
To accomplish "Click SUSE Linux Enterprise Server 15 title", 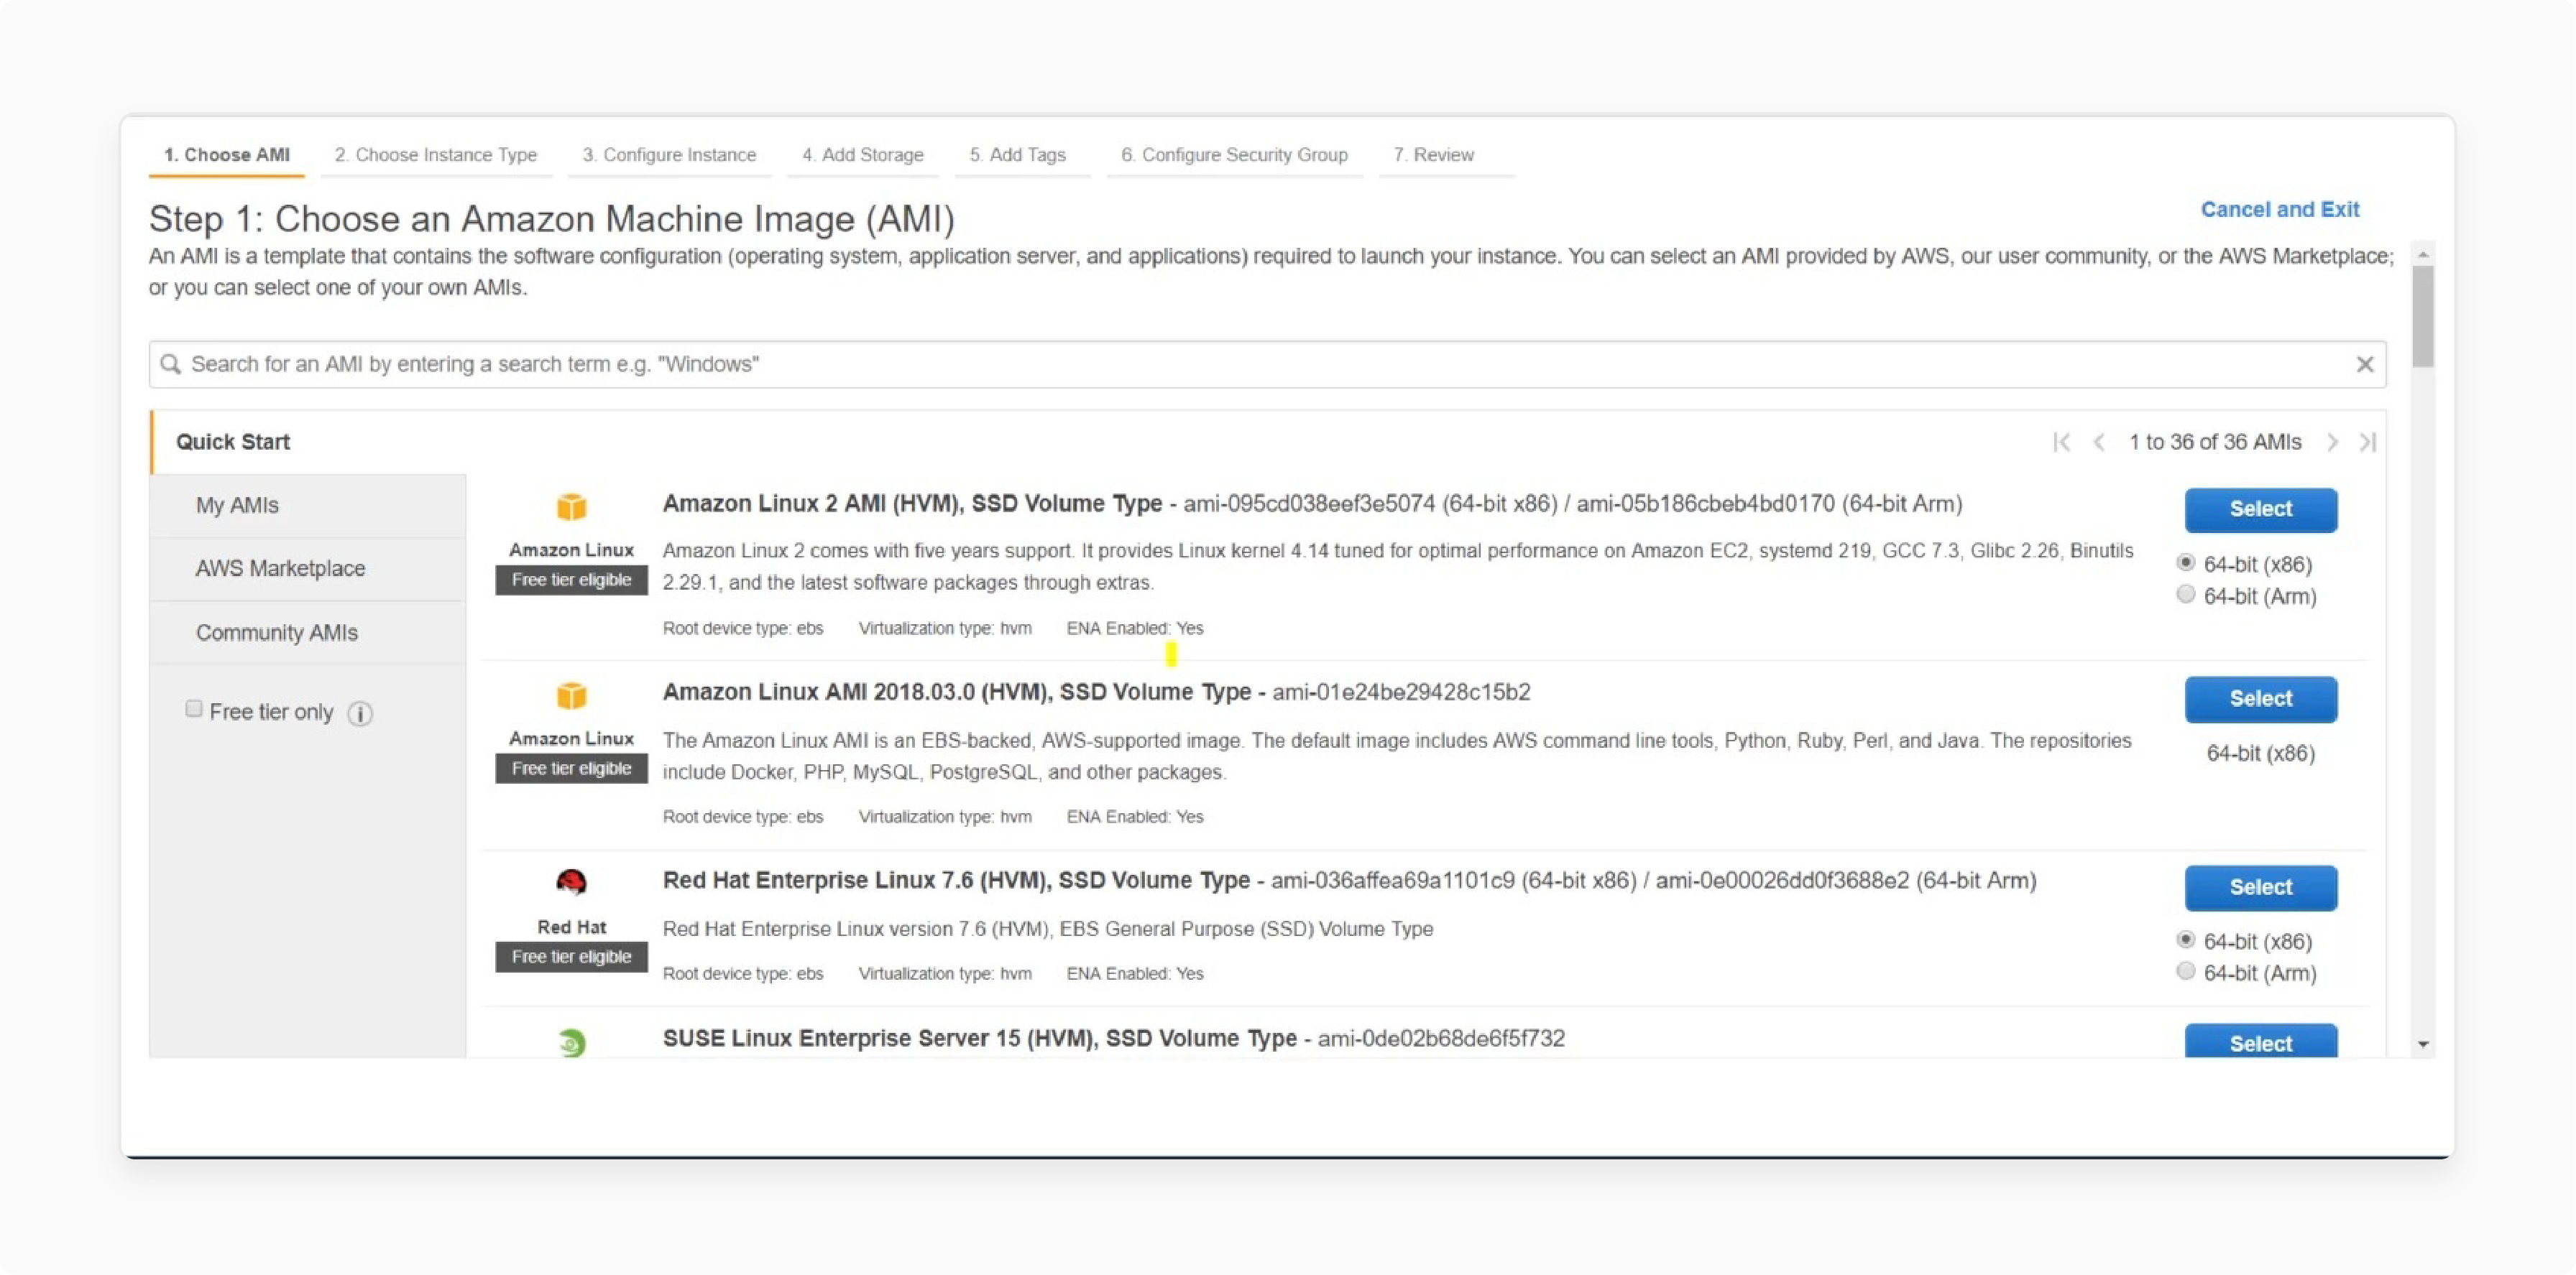I will click(x=979, y=1038).
